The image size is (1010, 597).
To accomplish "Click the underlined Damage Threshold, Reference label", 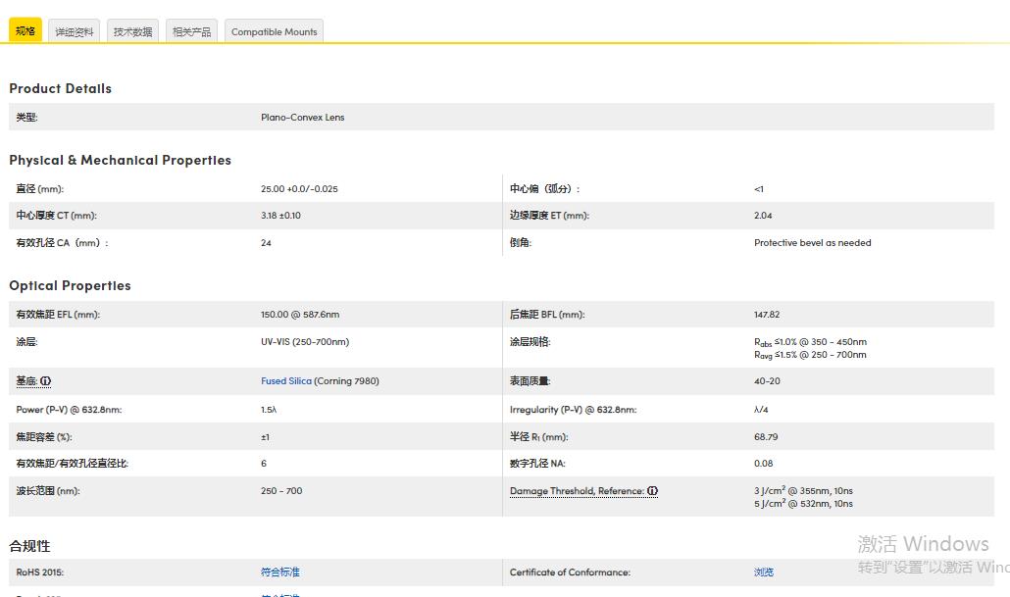I will [577, 491].
